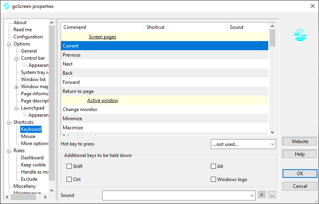Viewport: 319px width, 204px height.
Task: Click the Cancel button
Action: point(300,186)
